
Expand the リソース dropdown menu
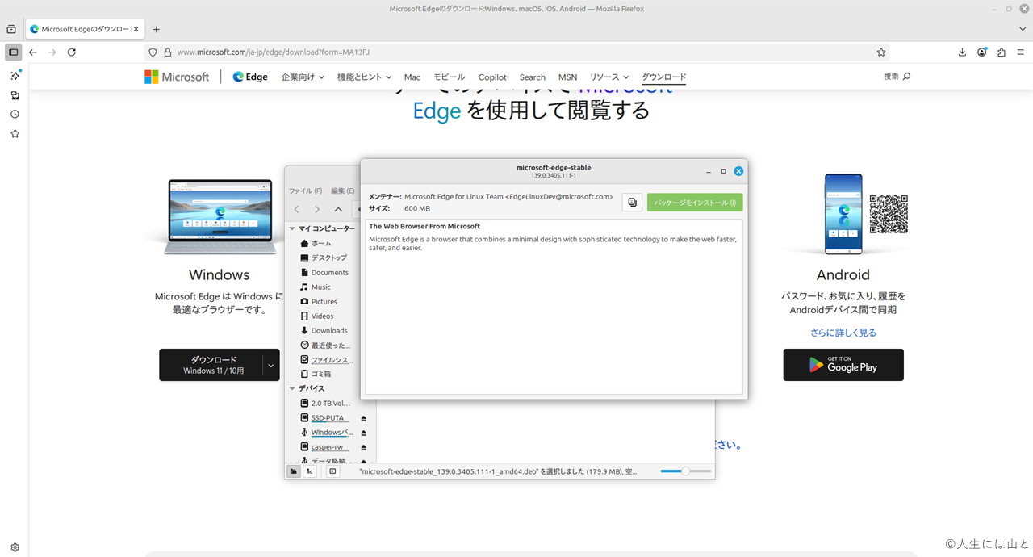(609, 77)
